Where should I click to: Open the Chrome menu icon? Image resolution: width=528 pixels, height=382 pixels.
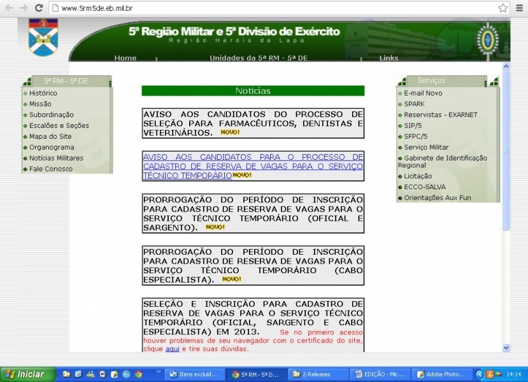(519, 8)
